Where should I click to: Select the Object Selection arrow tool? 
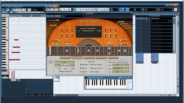74,9
